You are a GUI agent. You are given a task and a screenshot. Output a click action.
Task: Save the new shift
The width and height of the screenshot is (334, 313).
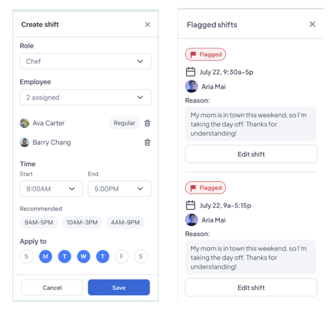(x=119, y=287)
